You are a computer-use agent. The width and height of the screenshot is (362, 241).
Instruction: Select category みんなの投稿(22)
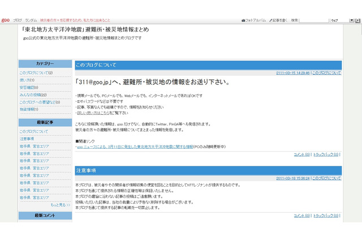pos(33,95)
